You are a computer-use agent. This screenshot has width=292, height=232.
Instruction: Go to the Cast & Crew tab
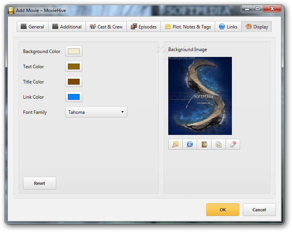(x=106, y=27)
